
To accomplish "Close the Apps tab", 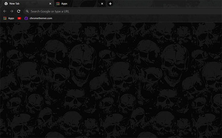I will coord(102,4).
